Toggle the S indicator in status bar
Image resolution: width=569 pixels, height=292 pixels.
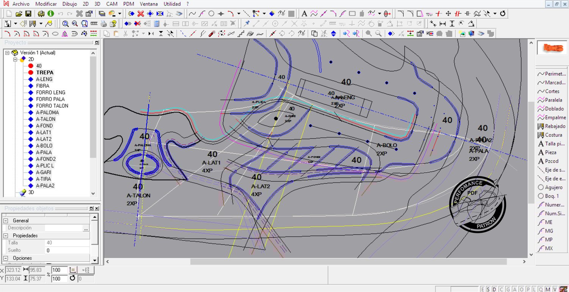pyautogui.click(x=488, y=289)
